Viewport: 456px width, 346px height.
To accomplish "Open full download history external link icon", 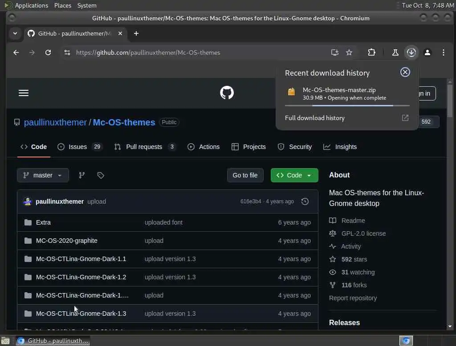I will pos(405,118).
